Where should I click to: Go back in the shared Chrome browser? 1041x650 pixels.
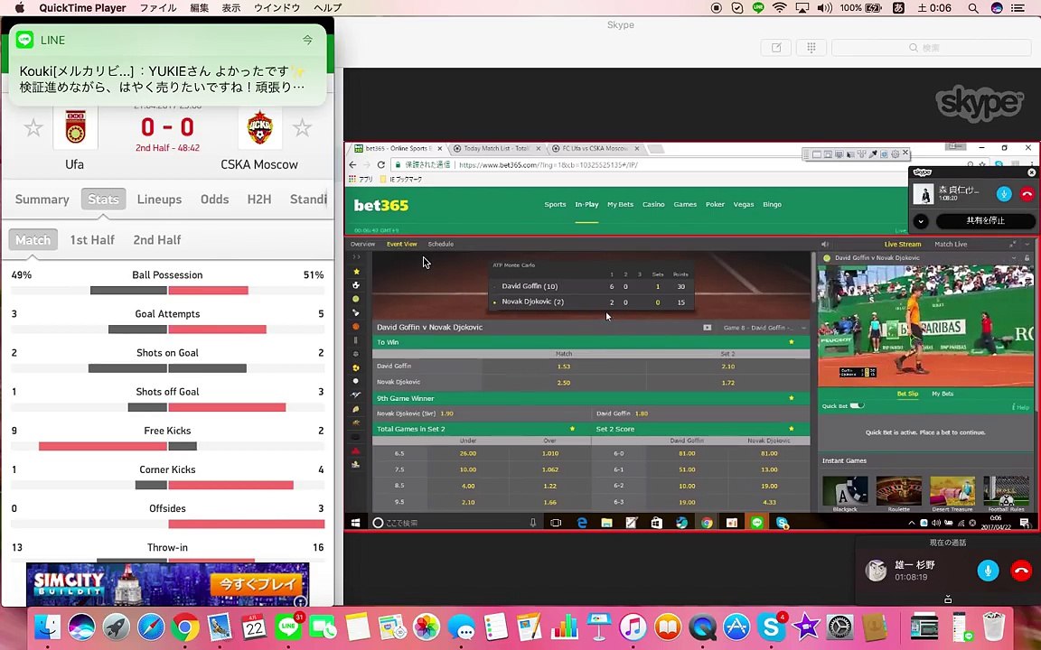[x=352, y=164]
